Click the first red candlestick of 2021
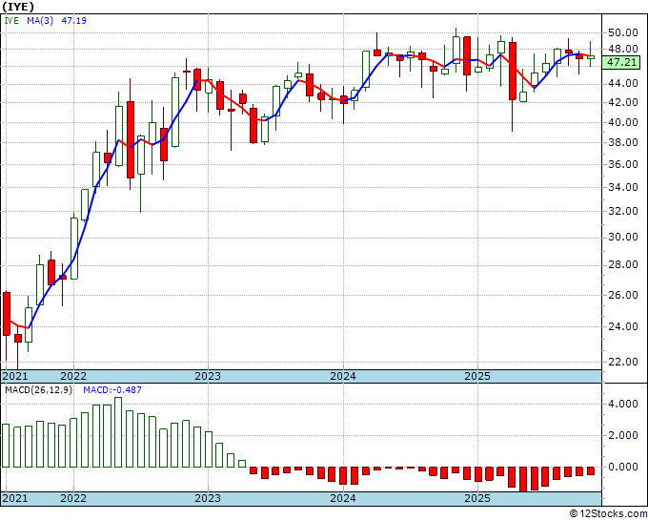Viewport: 648px width, 521px height. pos(7,314)
